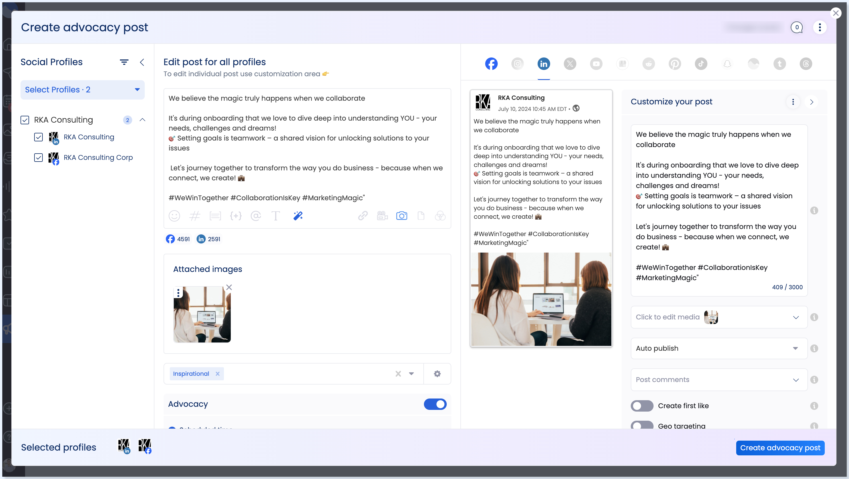Toggle RKA Consulting group checkbox
Viewport: 849px width, 479px height.
(x=25, y=120)
